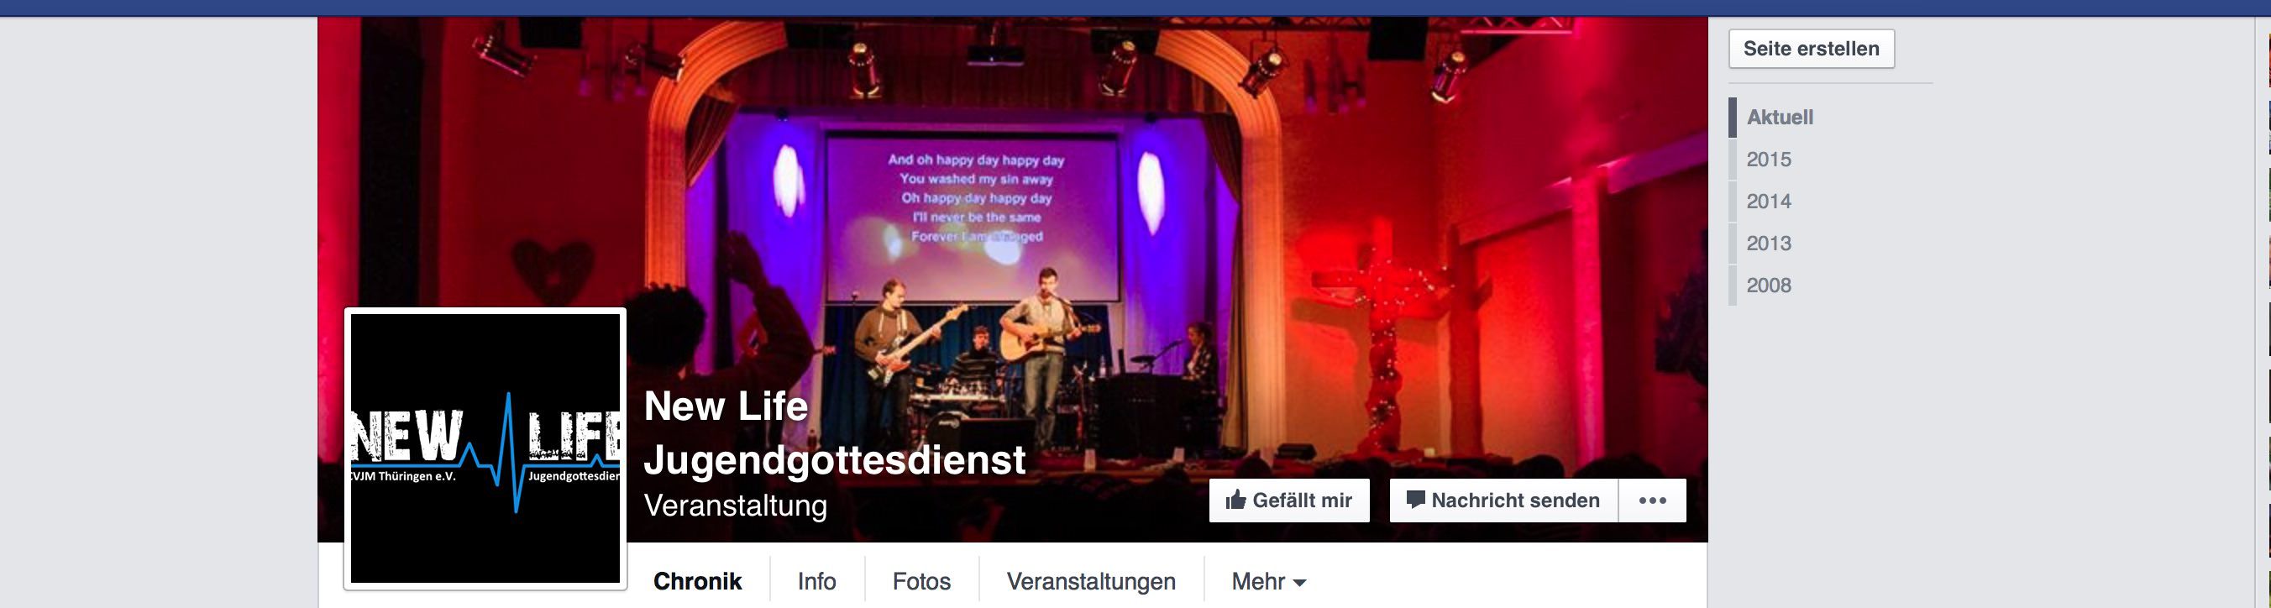
Task: Expand the Mehr dropdown tab
Action: 1269,582
